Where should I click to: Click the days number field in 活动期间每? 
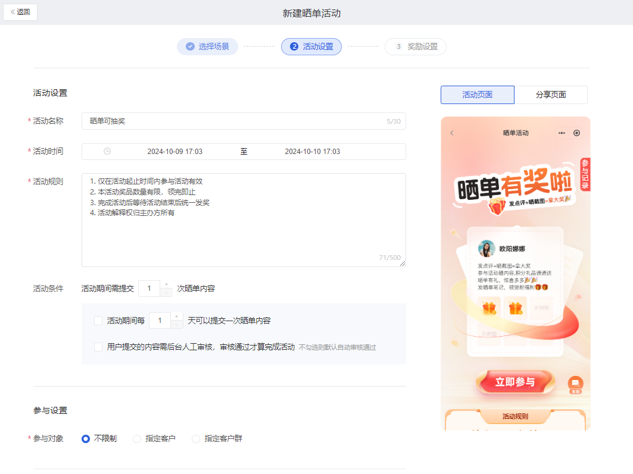point(160,321)
